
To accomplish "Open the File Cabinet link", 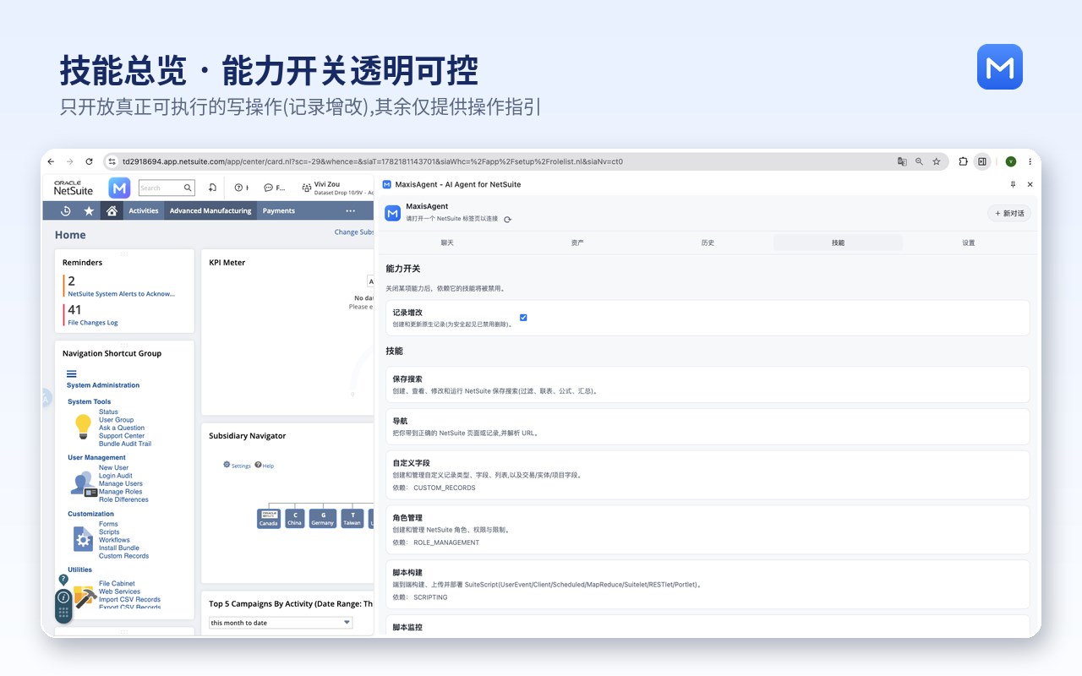I will 117,584.
